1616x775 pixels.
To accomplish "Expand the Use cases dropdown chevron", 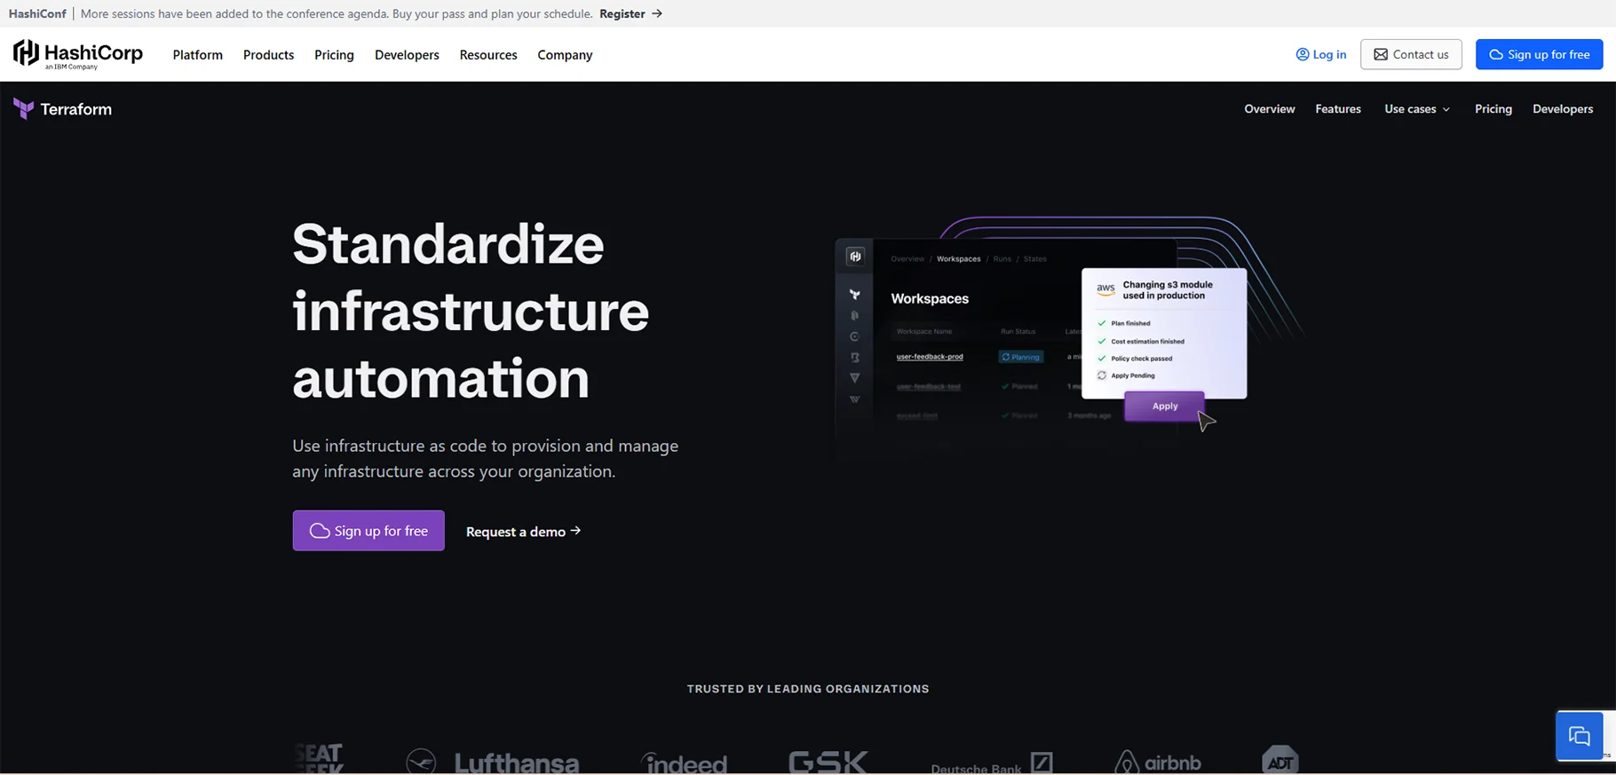I will click(x=1446, y=109).
